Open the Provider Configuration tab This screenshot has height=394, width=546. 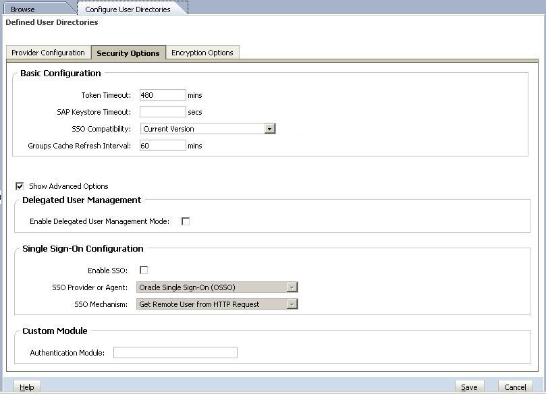pos(47,52)
